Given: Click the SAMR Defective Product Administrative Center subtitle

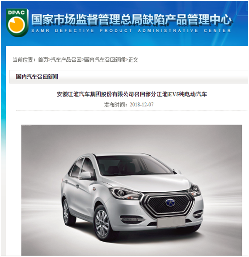Looking at the screenshot, I should click(x=131, y=31).
